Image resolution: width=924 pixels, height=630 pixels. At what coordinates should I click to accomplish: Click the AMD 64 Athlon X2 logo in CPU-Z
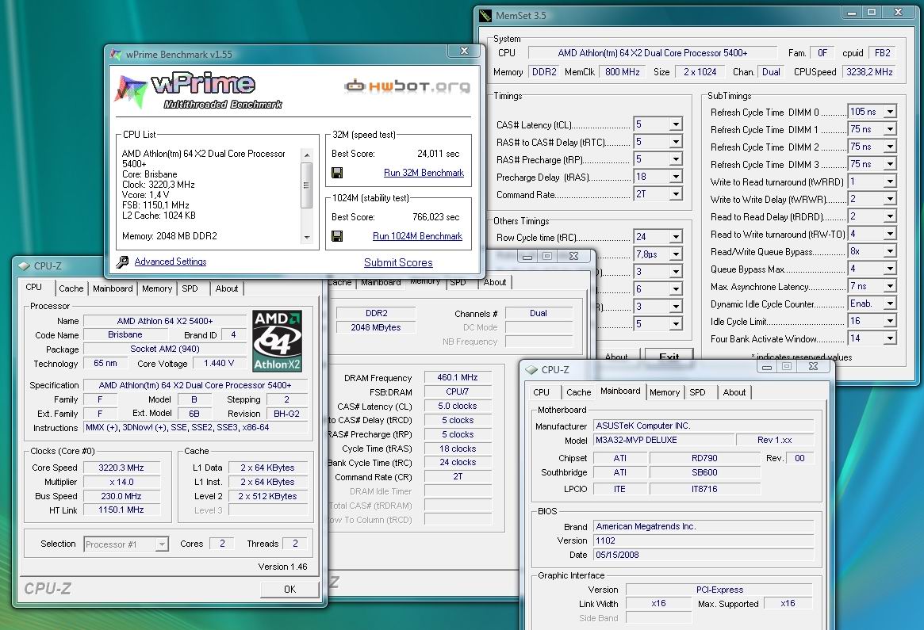point(277,341)
